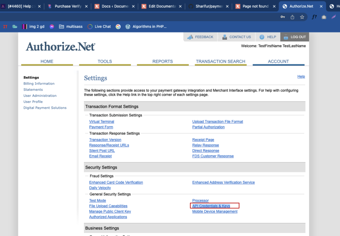The image size is (340, 236).
Task: Click the Test Mode link
Action: click(x=98, y=201)
